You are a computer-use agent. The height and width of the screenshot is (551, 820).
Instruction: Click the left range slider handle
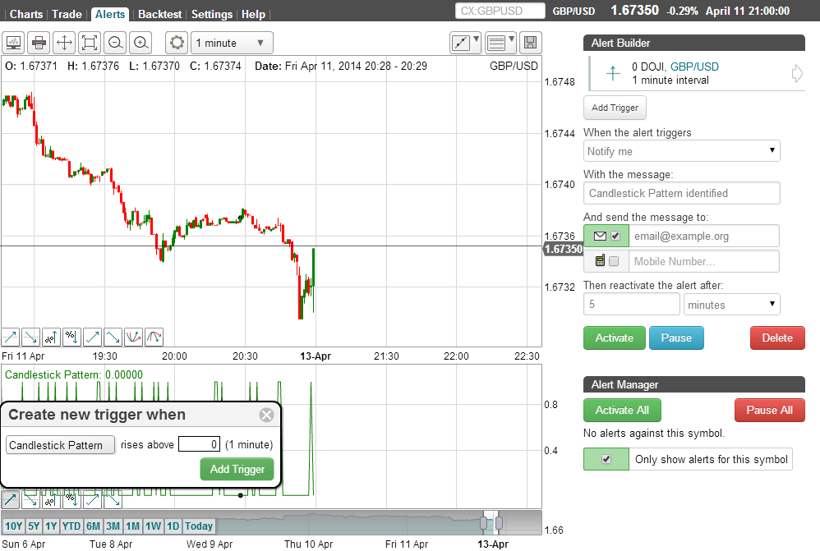click(x=483, y=522)
